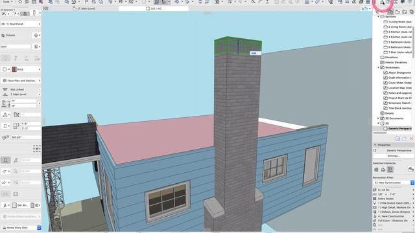Collapse the Worksheets folder

tap(379, 67)
